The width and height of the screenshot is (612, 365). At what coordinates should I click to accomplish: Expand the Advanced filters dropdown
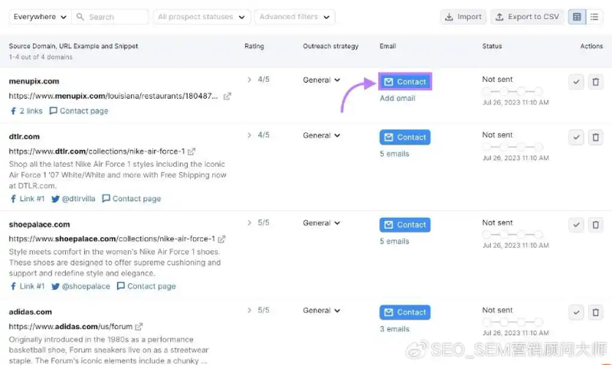[295, 17]
